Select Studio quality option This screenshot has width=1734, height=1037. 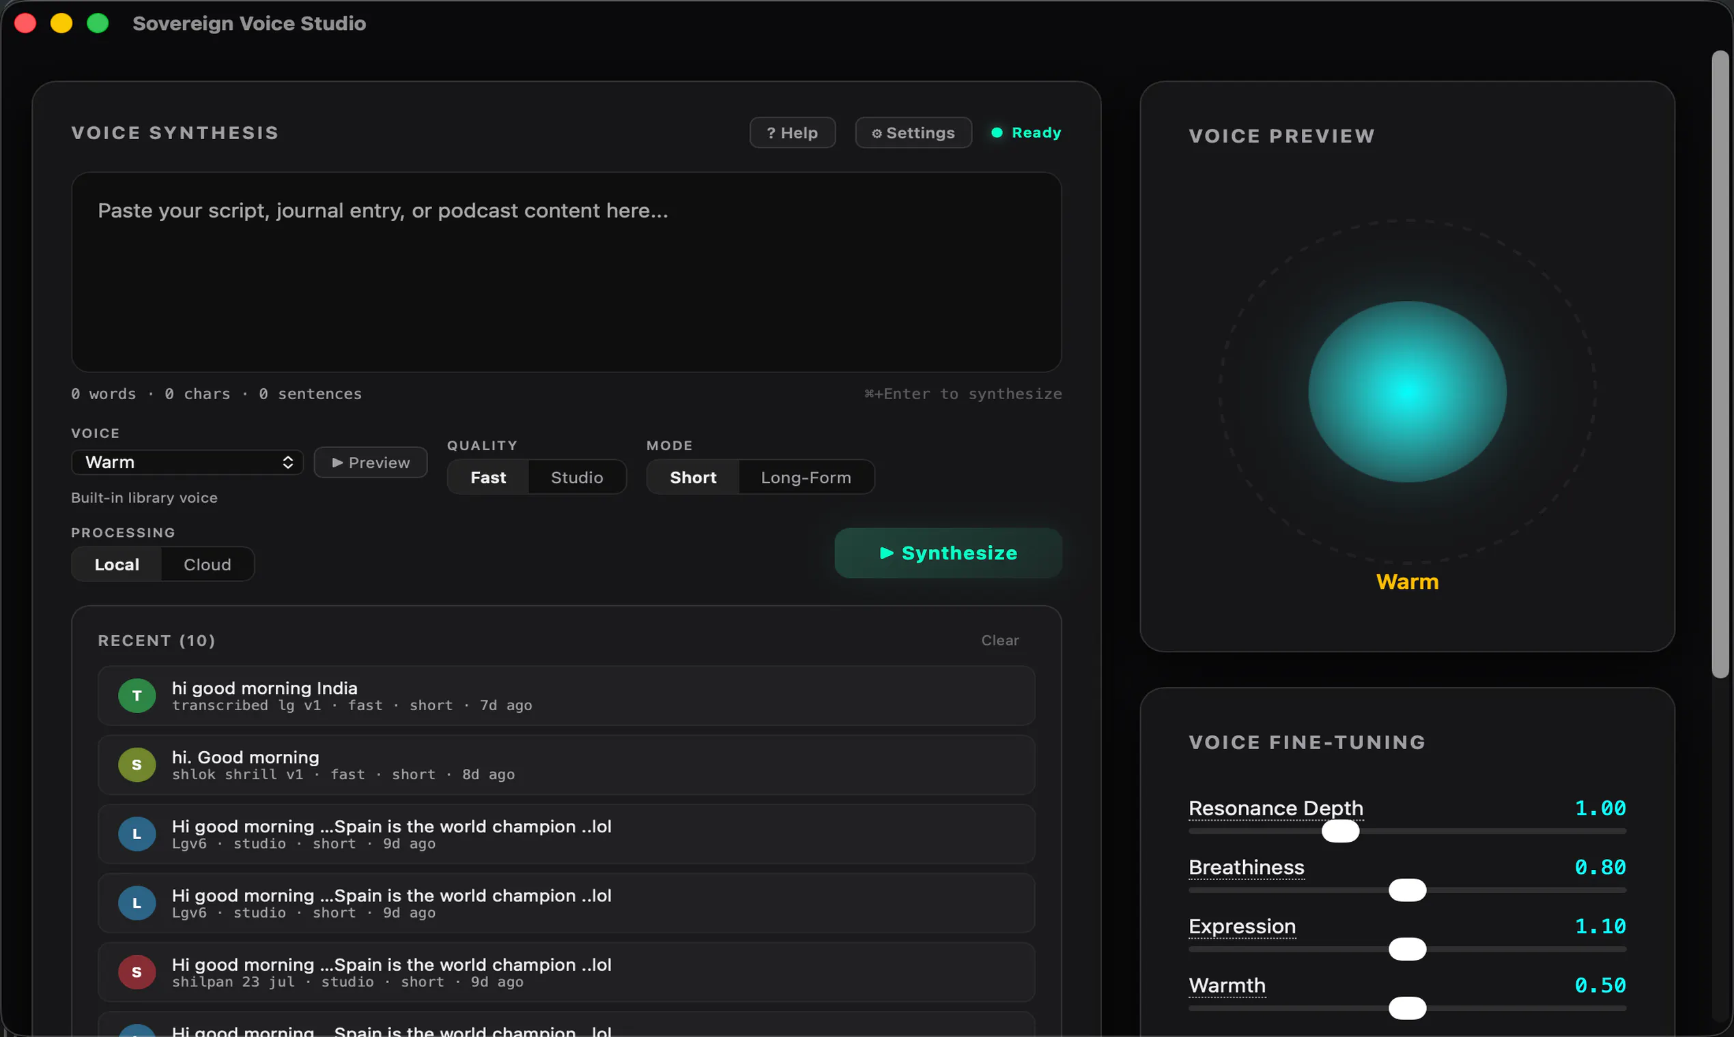coord(577,478)
